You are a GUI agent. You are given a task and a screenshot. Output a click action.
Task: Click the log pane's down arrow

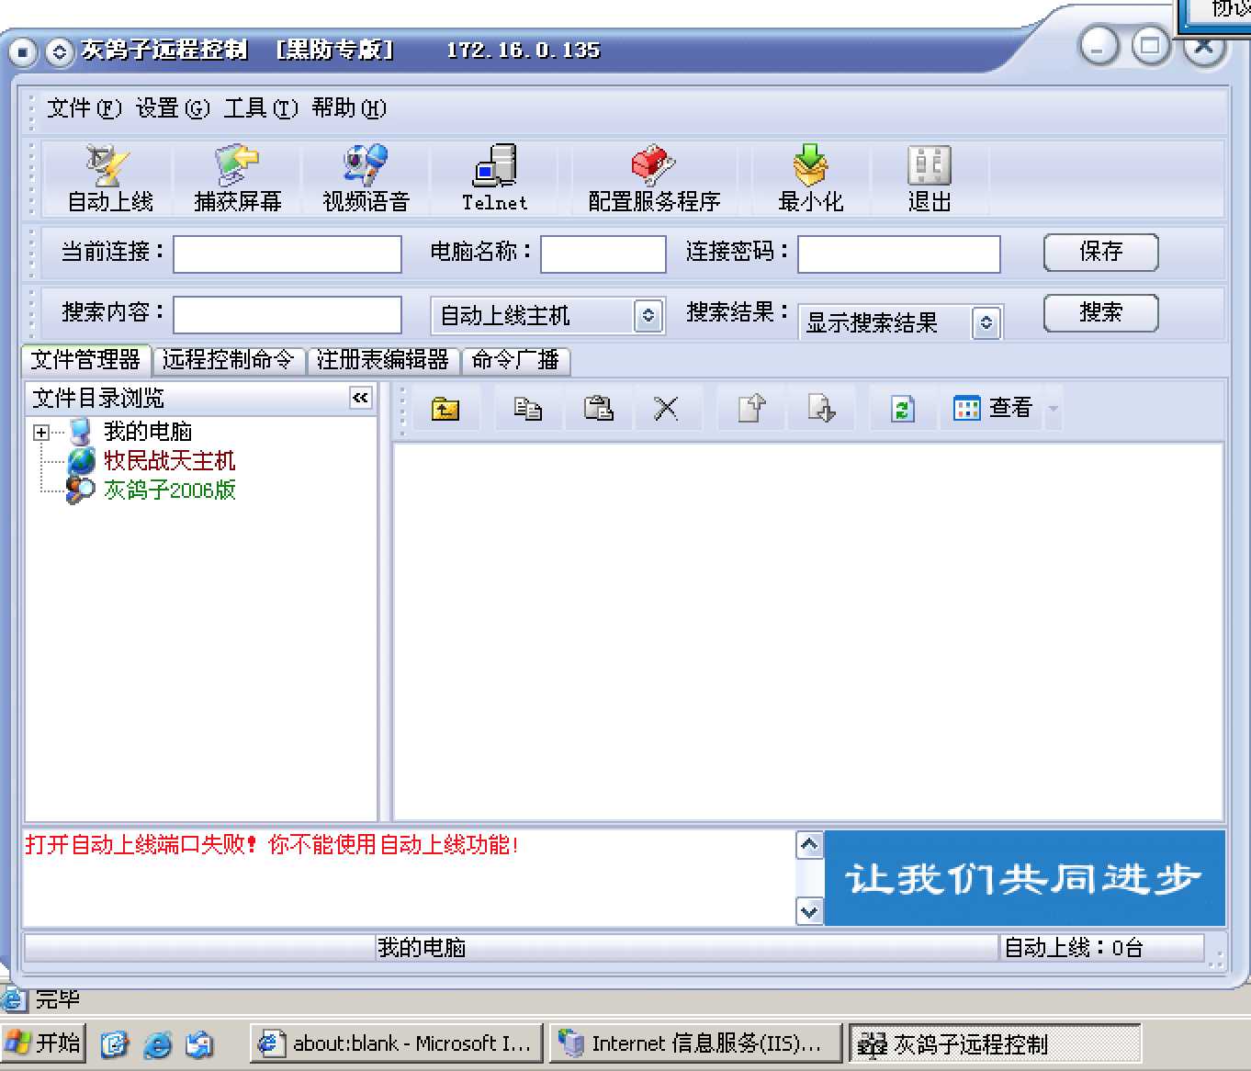click(x=809, y=911)
